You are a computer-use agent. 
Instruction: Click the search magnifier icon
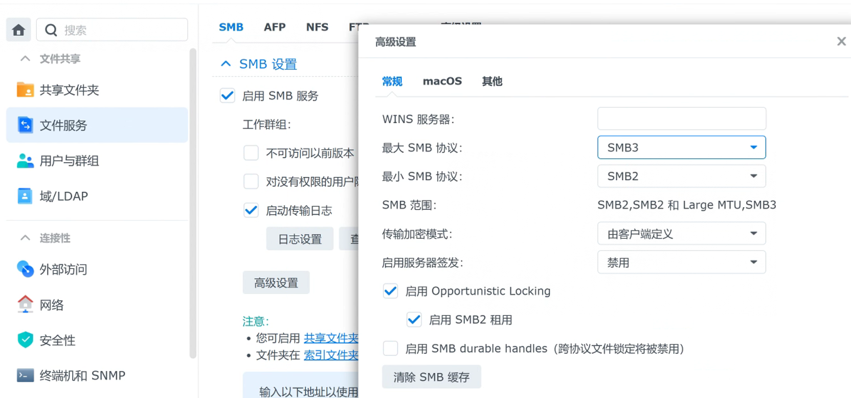tap(51, 30)
